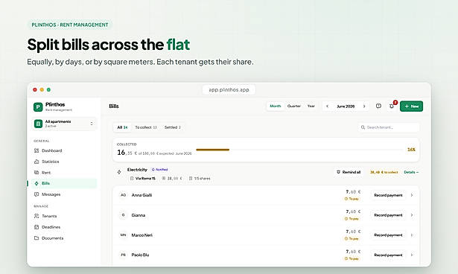Open Statistics in the sidebar

tap(64, 162)
